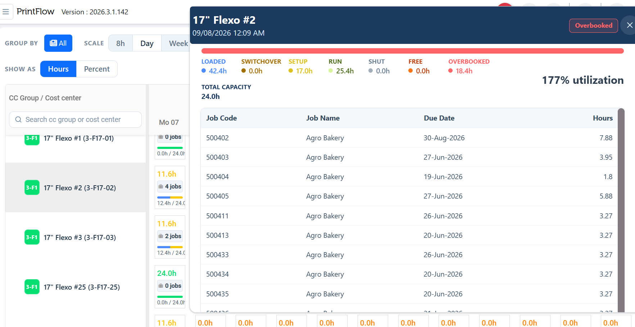The image size is (635, 327).
Task: Show values as Percent
Action: 97,69
